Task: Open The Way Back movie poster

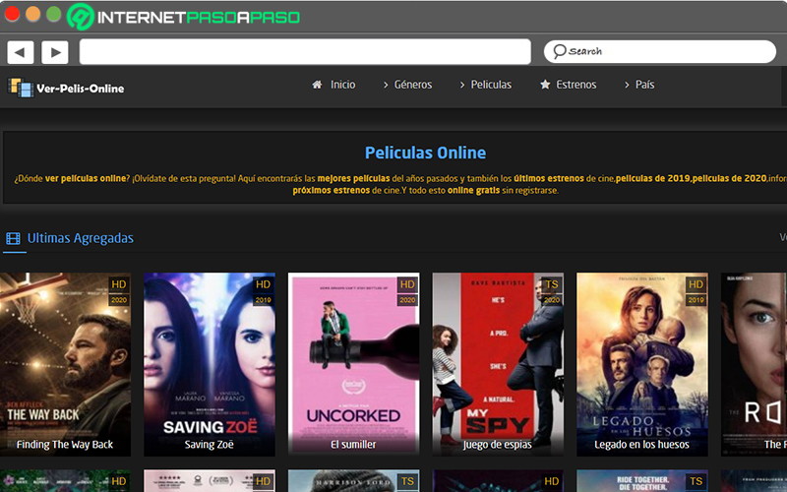Action: coord(65,364)
